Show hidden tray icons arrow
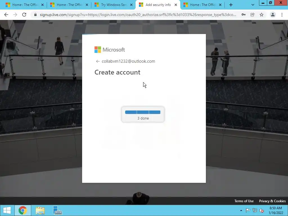 [x=241, y=210]
